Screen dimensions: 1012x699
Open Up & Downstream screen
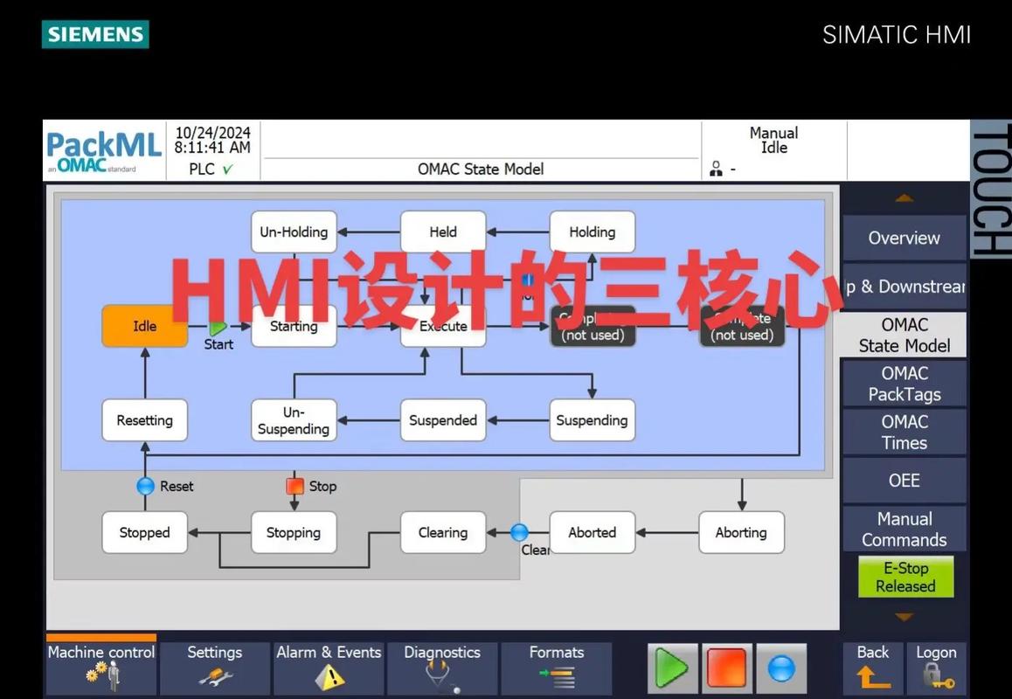[x=905, y=286]
